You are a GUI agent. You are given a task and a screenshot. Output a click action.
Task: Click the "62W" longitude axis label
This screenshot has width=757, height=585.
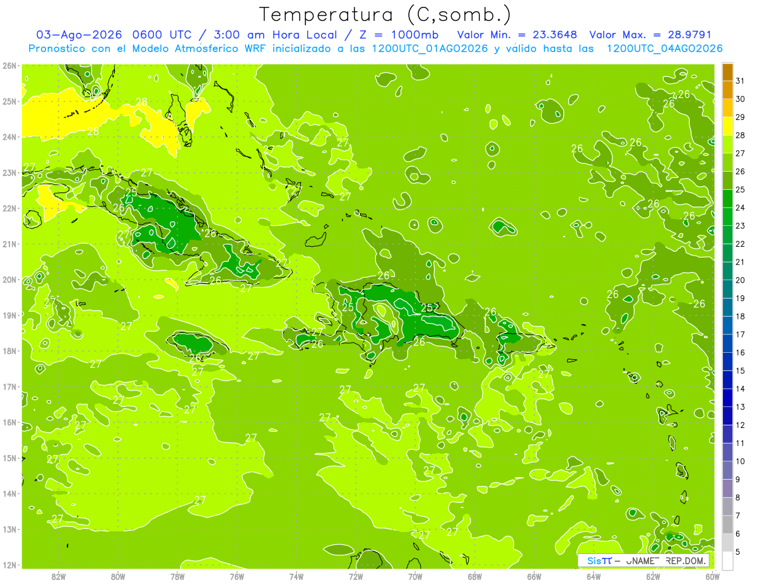654,577
